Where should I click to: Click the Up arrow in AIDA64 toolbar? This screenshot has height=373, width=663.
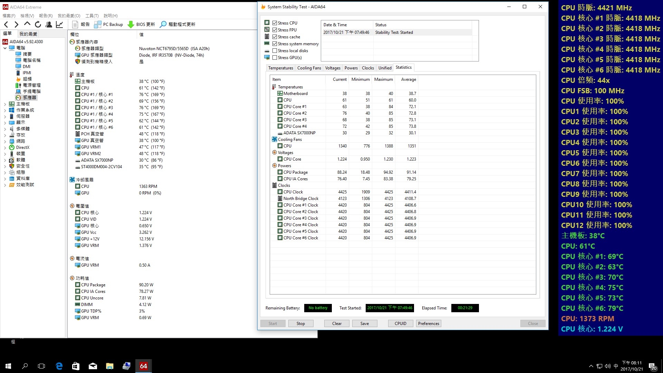pyautogui.click(x=27, y=24)
